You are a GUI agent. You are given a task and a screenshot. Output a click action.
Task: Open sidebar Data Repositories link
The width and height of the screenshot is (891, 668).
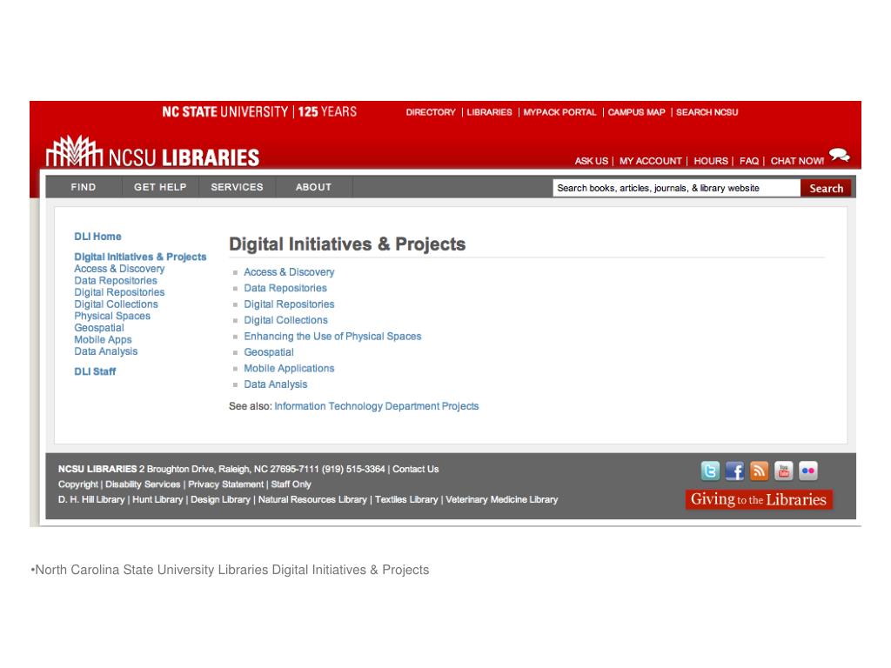[116, 281]
